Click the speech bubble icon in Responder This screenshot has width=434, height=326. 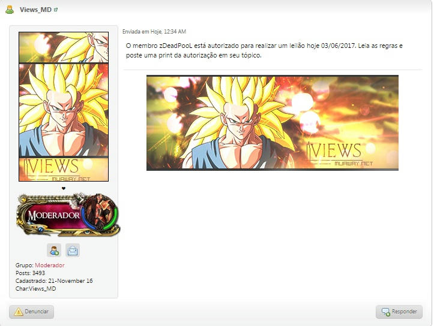384,312
